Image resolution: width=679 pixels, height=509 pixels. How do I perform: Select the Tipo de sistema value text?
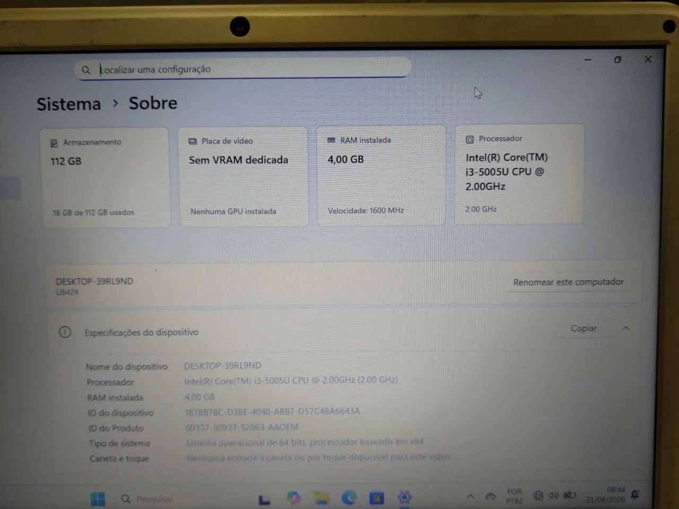pyautogui.click(x=304, y=442)
